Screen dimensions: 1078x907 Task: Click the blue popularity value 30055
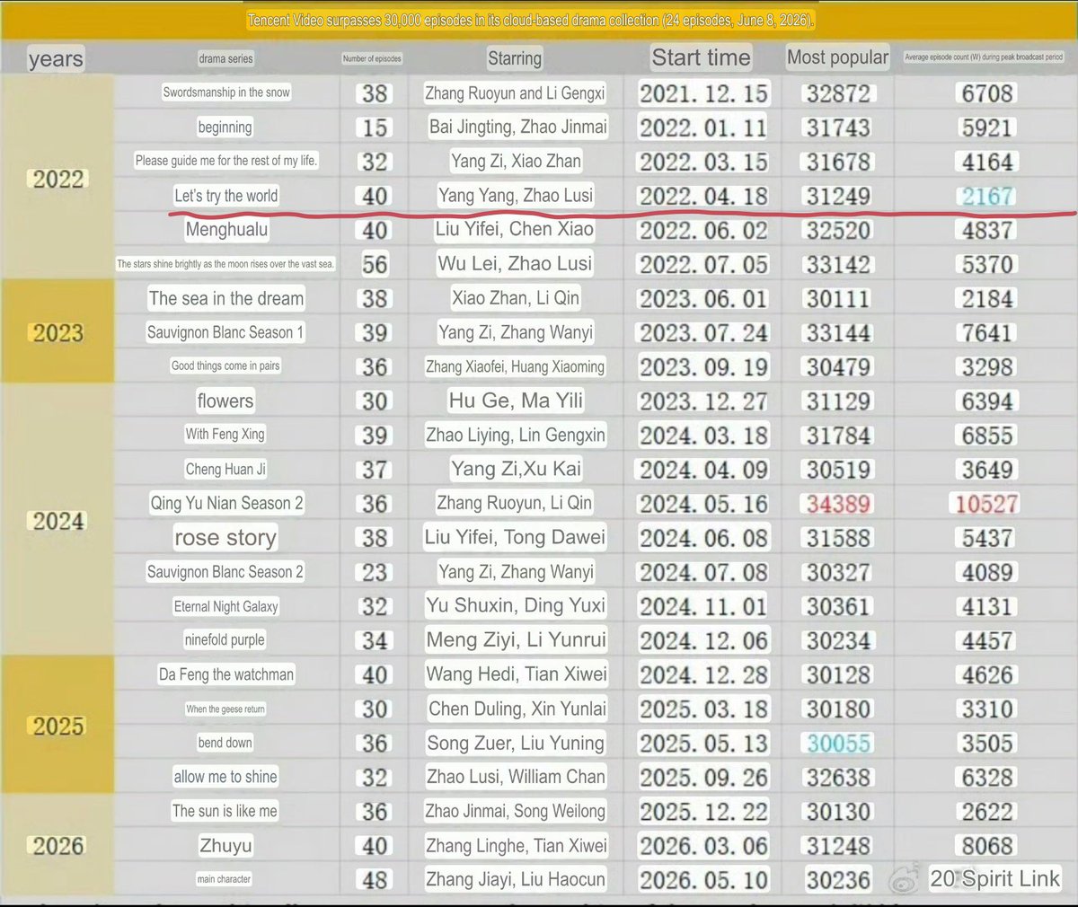[838, 743]
